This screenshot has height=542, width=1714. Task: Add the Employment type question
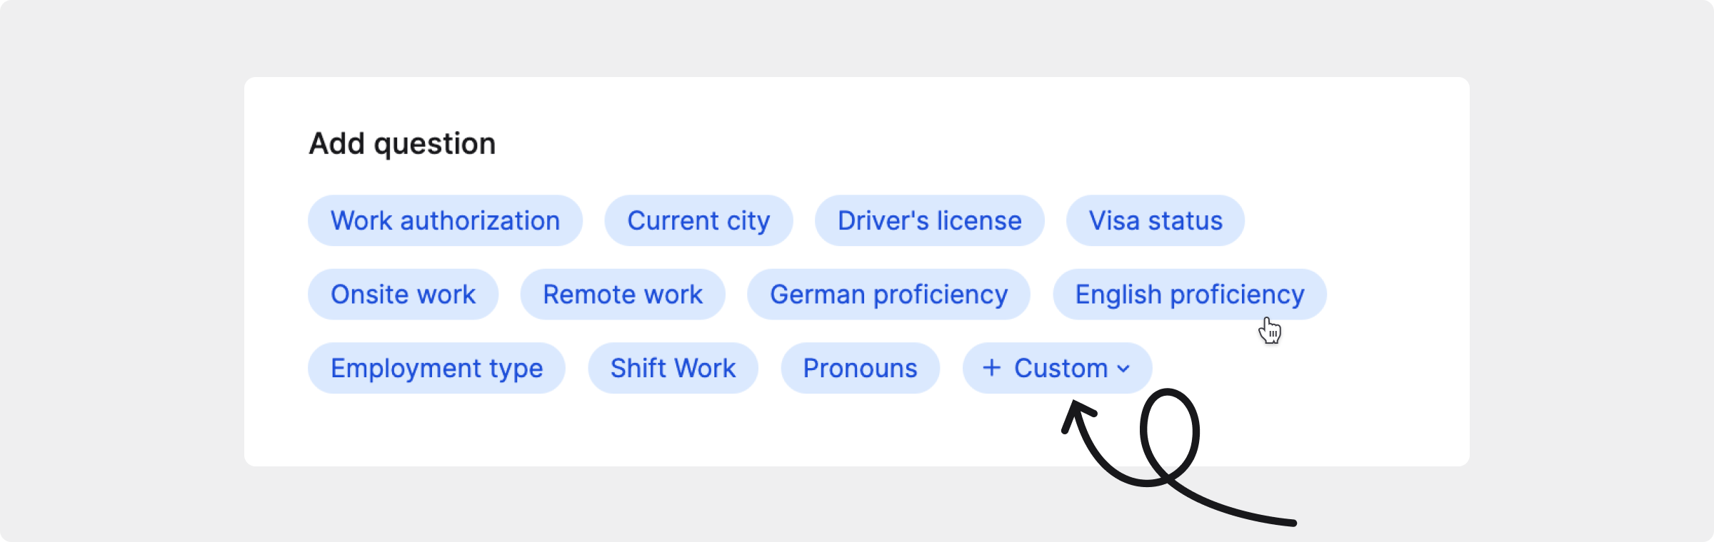coord(436,368)
